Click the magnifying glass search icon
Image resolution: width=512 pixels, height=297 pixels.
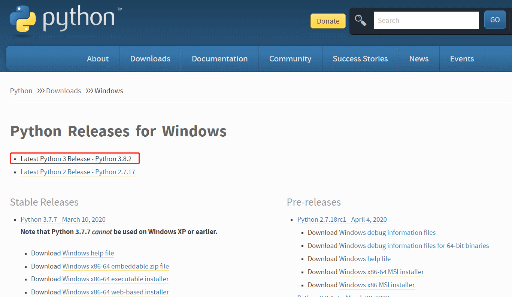[x=361, y=20]
